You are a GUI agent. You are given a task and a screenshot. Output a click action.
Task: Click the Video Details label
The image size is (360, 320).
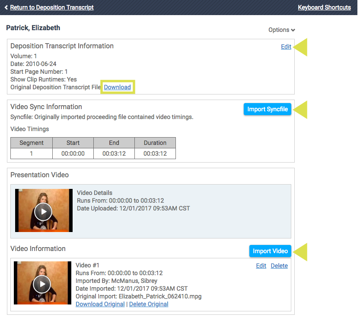[95, 193]
